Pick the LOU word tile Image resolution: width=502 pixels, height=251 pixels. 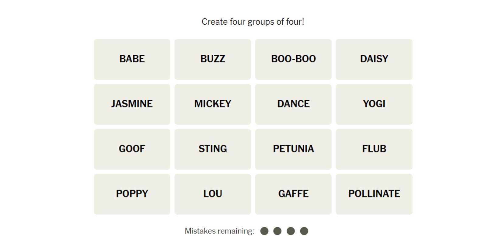pyautogui.click(x=213, y=194)
